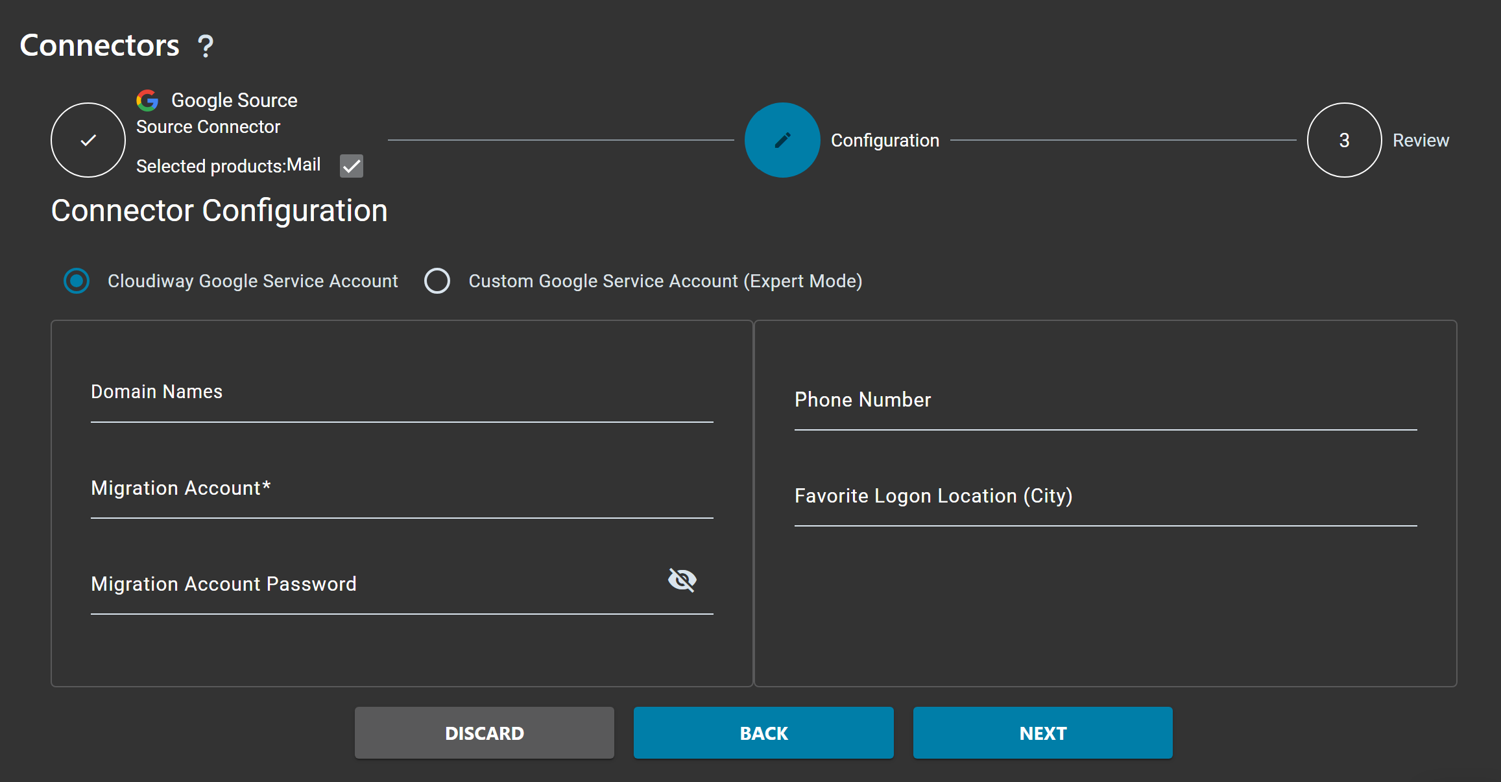
Task: Click the Review step label
Action: point(1421,140)
